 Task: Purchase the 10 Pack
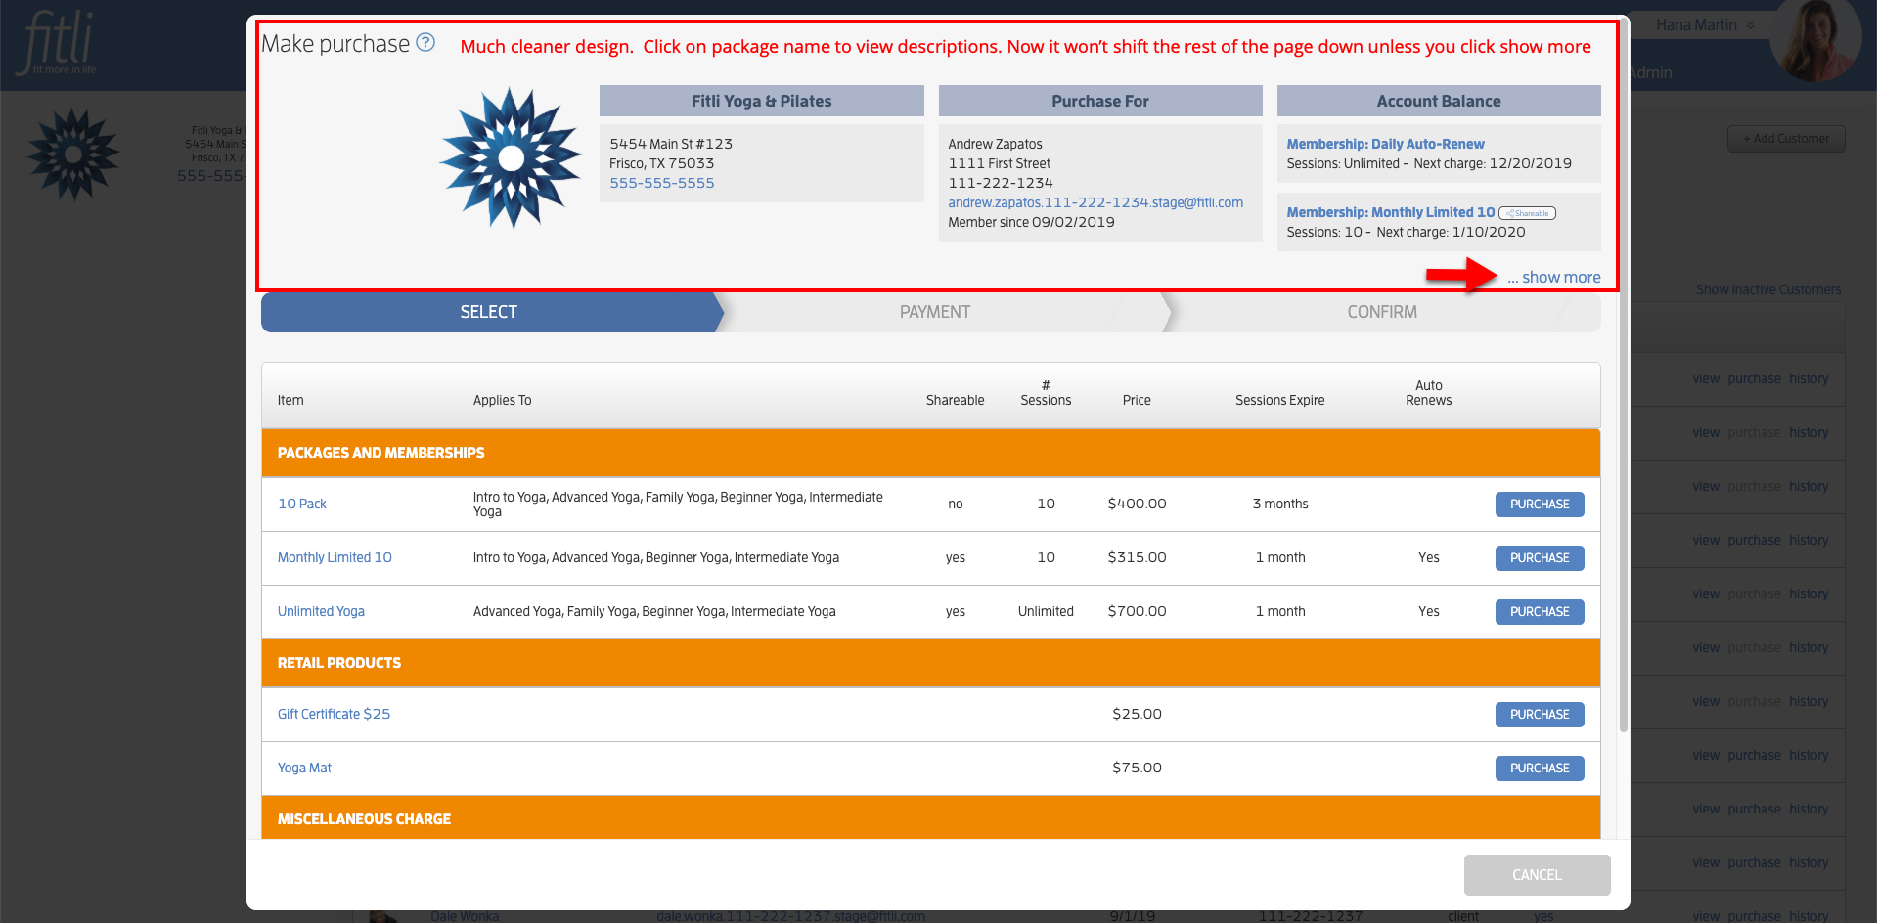[1540, 505]
